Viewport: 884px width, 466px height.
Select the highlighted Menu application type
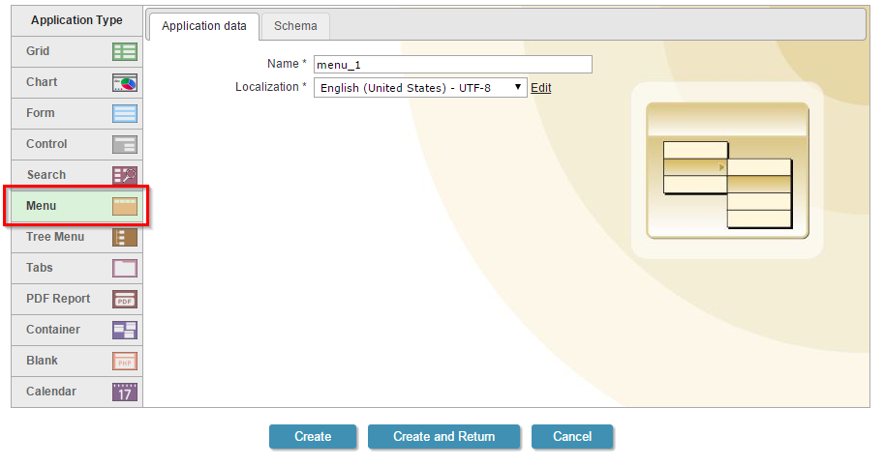[x=77, y=206]
